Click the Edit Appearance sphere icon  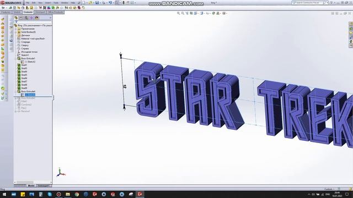[213, 13]
